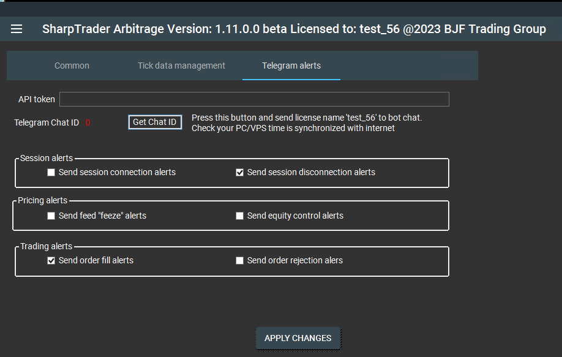Viewport: 562px width, 357px height.
Task: Check the order rejection alerts box
Action: click(x=240, y=260)
